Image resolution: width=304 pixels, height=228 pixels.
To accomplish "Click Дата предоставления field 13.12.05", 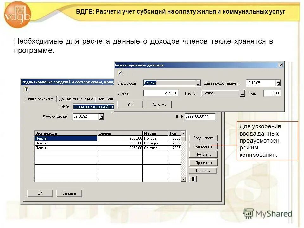I will coord(261,83).
